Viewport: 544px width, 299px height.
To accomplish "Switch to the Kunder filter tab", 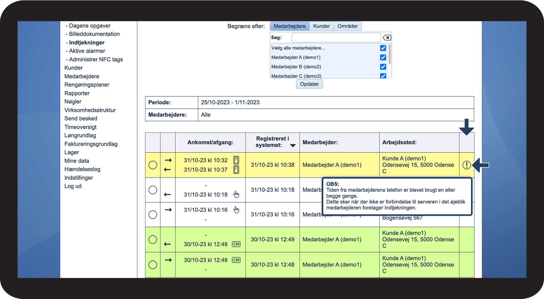I will pyautogui.click(x=321, y=26).
